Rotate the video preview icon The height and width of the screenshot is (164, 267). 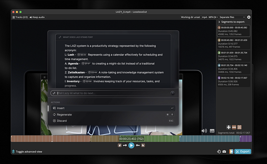[219, 152]
